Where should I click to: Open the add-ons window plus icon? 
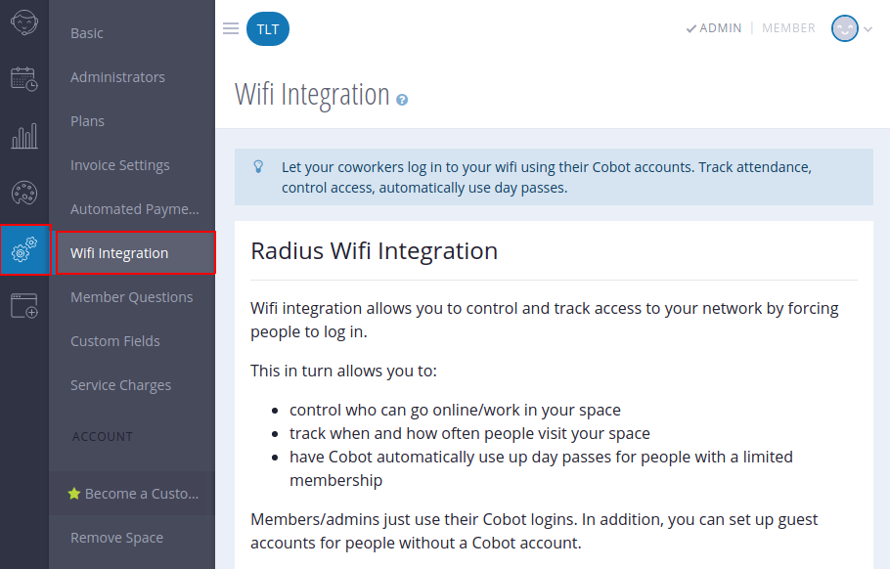pyautogui.click(x=24, y=306)
